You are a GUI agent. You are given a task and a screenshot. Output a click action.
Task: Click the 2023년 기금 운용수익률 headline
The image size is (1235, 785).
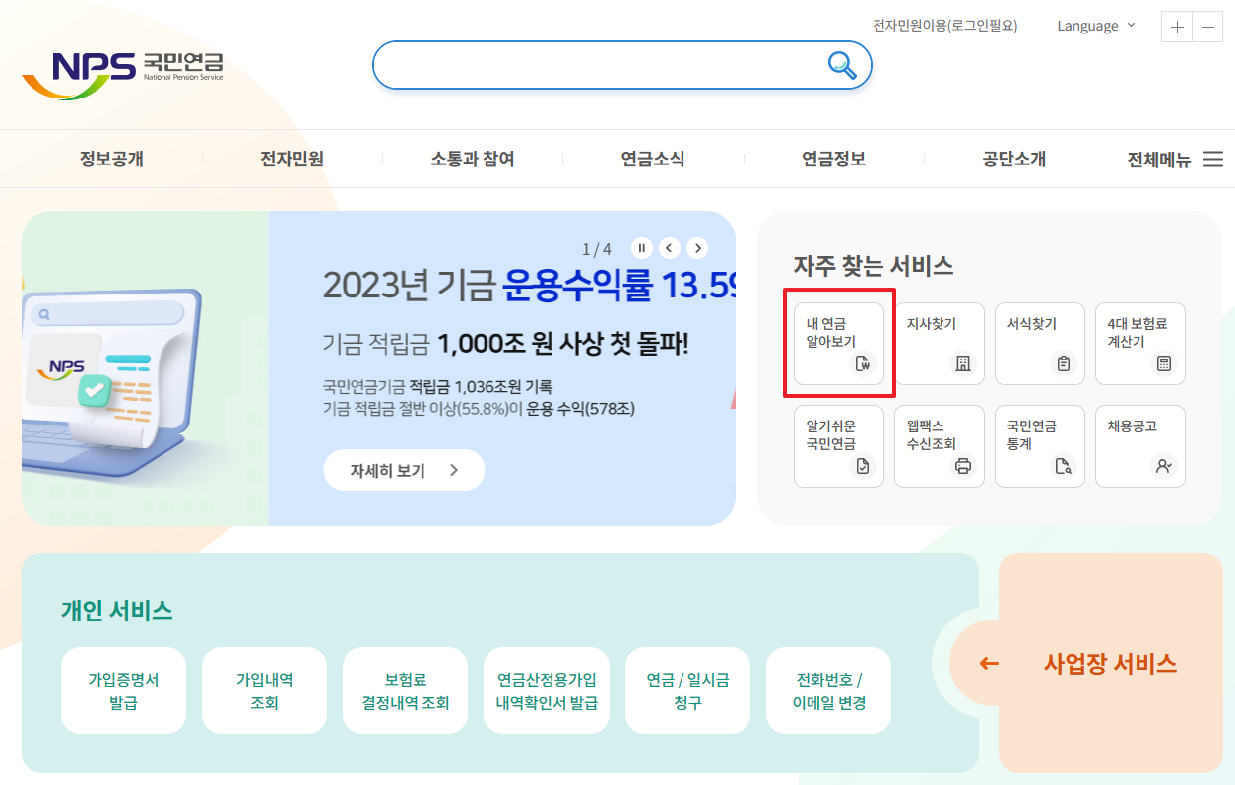[530, 287]
